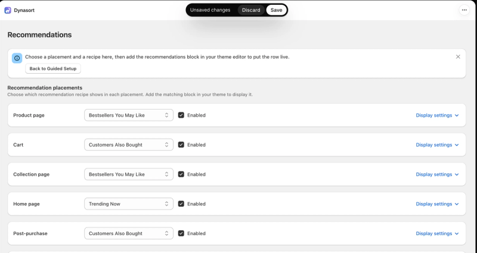Go back to Guided Setup

click(x=53, y=68)
